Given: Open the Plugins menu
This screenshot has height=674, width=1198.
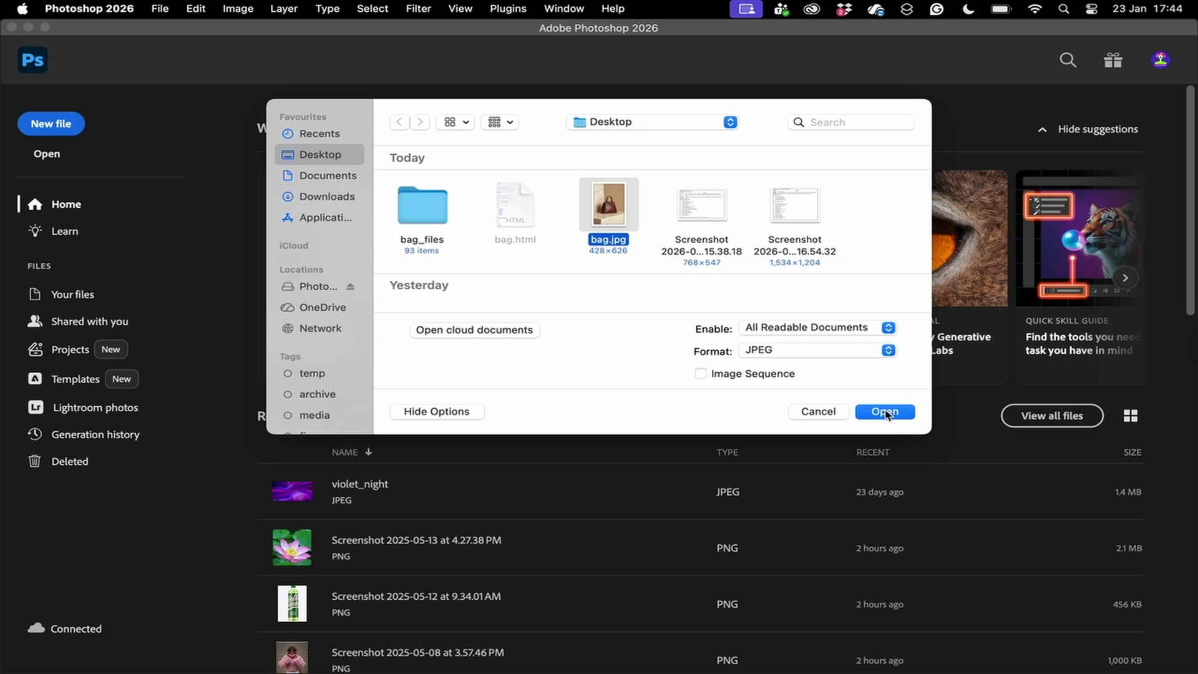Looking at the screenshot, I should (507, 9).
